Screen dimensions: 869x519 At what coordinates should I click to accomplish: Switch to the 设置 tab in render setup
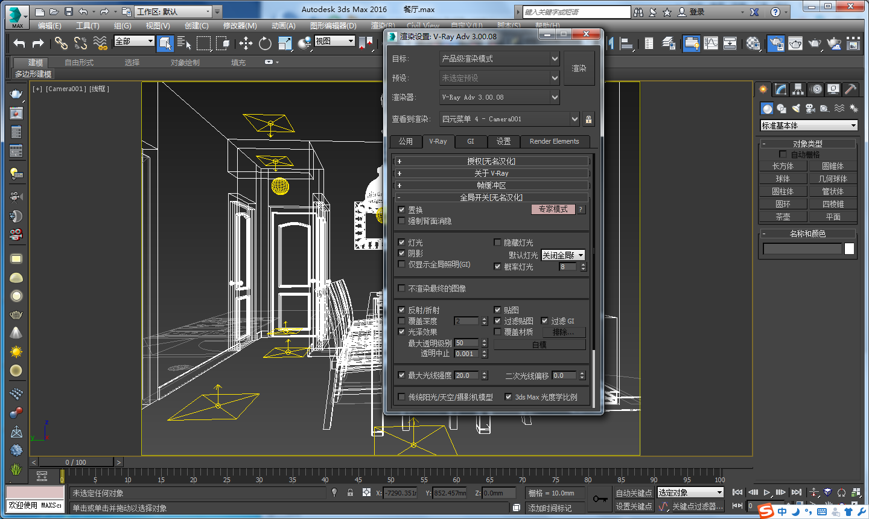(503, 141)
